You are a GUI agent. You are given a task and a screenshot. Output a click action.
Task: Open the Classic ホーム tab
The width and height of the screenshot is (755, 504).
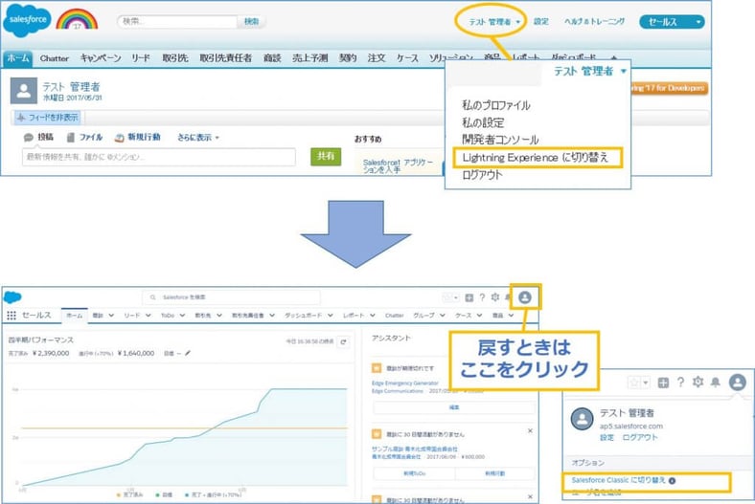click(x=18, y=58)
